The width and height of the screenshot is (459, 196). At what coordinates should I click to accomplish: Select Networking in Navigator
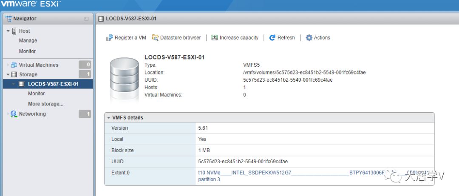tap(32, 114)
